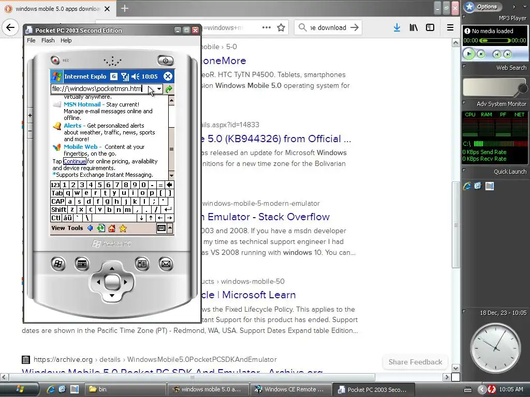Tap the Continue link
The width and height of the screenshot is (530, 397).
tap(75, 161)
